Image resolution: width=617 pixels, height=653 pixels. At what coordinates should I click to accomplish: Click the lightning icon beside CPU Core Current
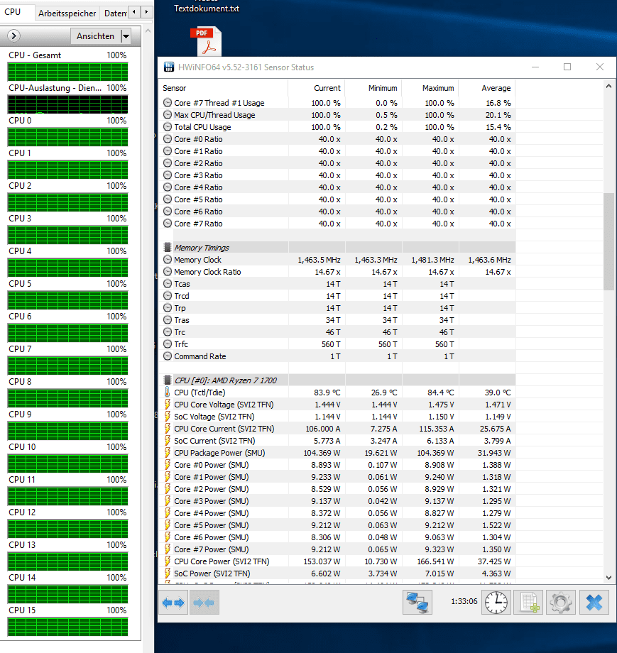[x=168, y=428]
